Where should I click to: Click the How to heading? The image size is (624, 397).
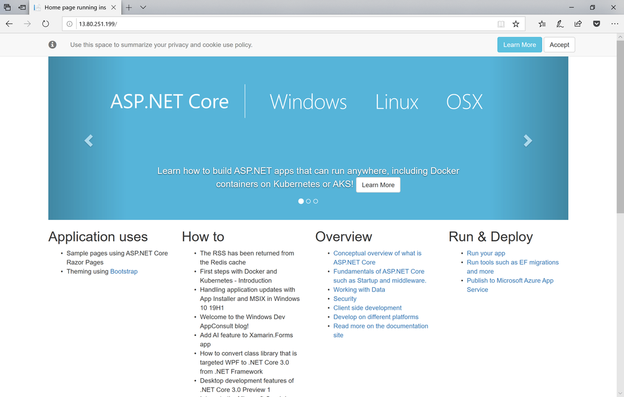tap(203, 237)
